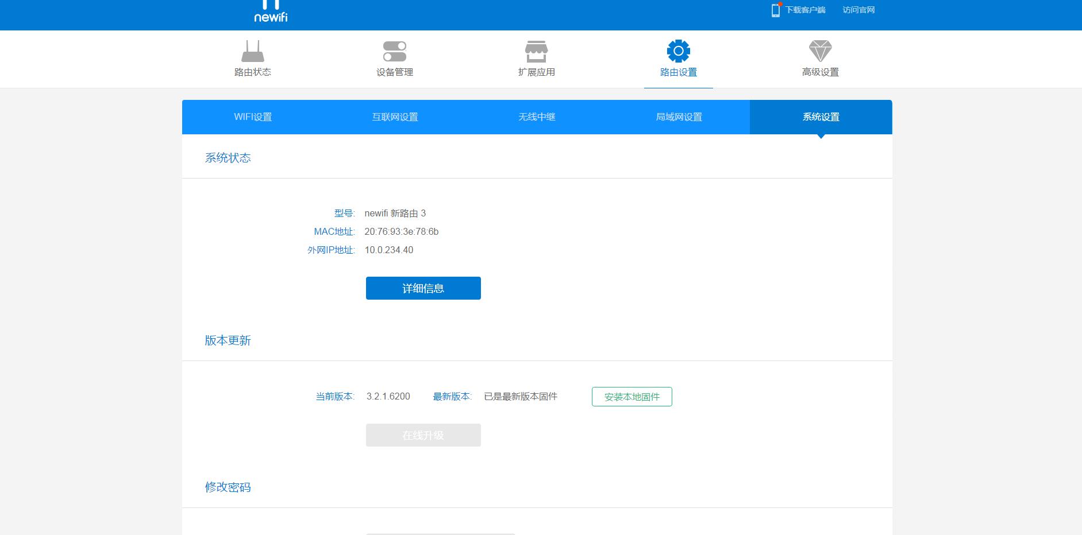The width and height of the screenshot is (1082, 535).
Task: Click the phone icon with red notification dot
Action: tap(776, 9)
